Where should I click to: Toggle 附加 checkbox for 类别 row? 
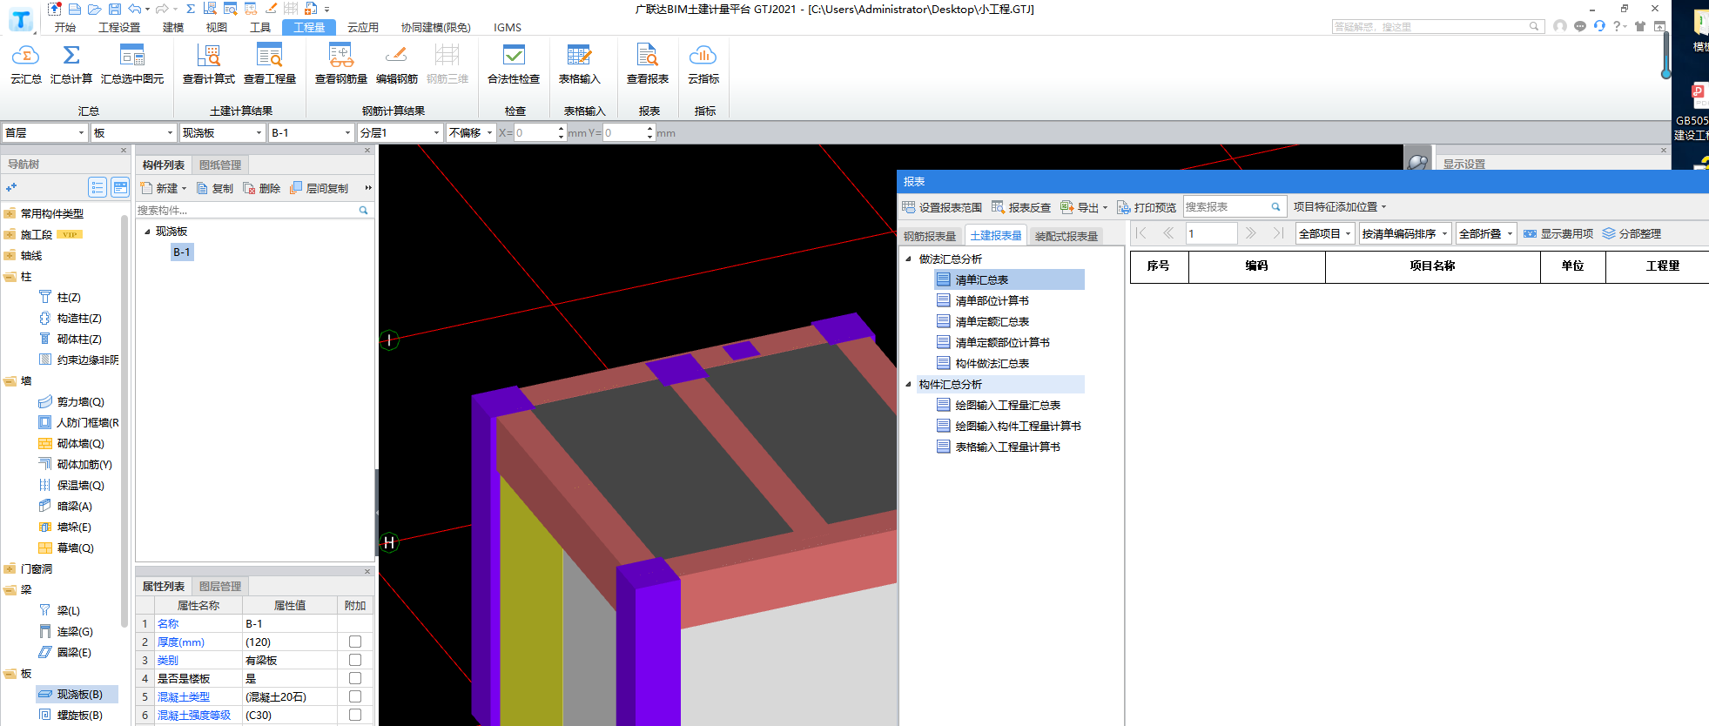pos(355,660)
